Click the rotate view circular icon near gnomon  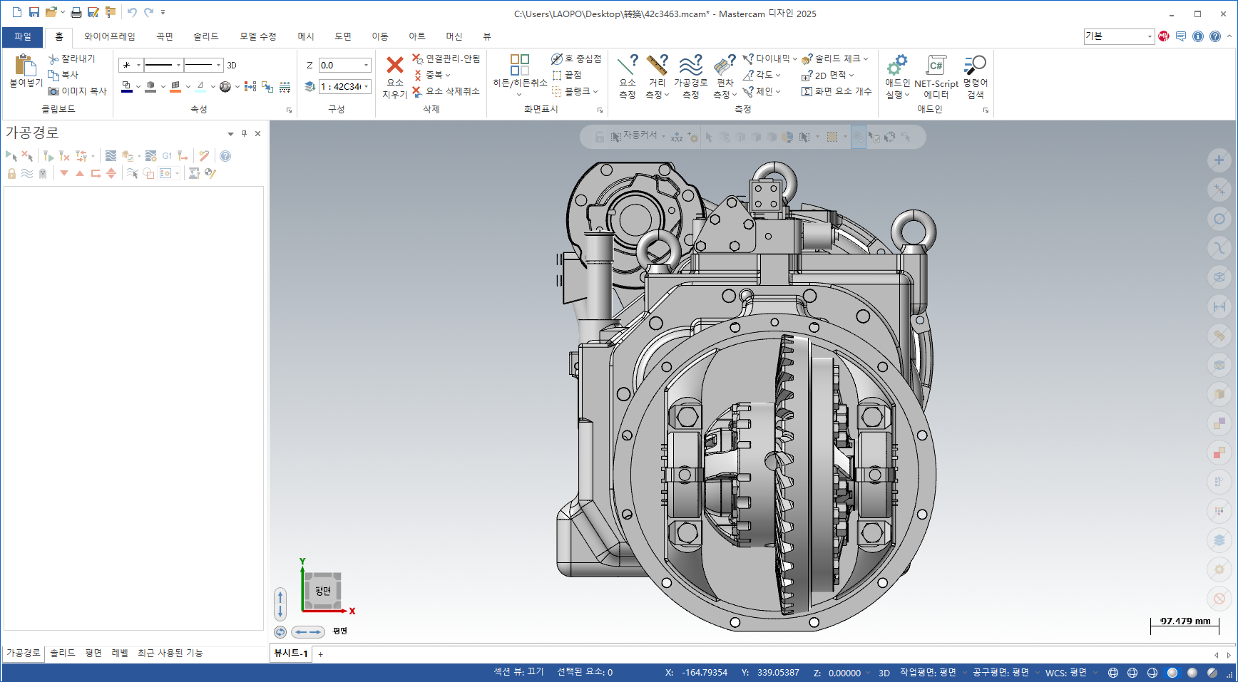(x=280, y=632)
